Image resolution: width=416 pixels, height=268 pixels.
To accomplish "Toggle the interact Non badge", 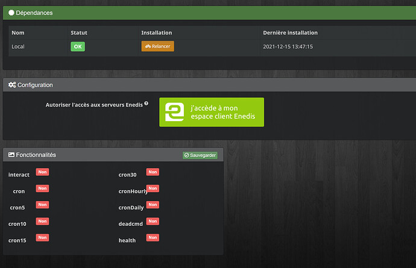I will (x=42, y=172).
